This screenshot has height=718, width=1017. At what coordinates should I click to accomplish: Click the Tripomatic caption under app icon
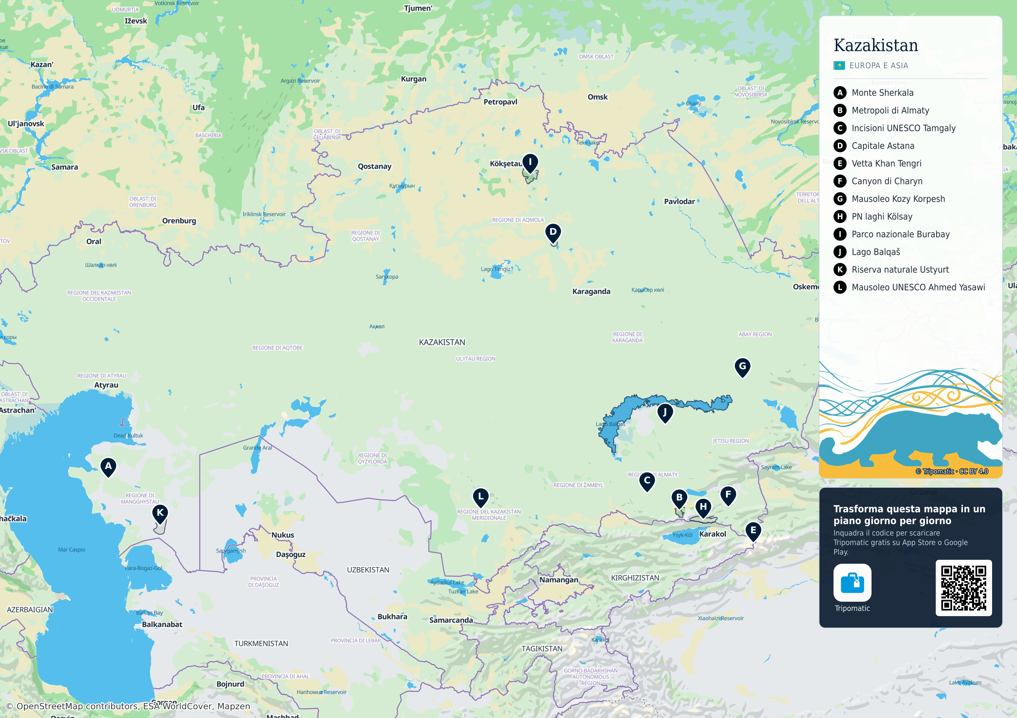(852, 609)
